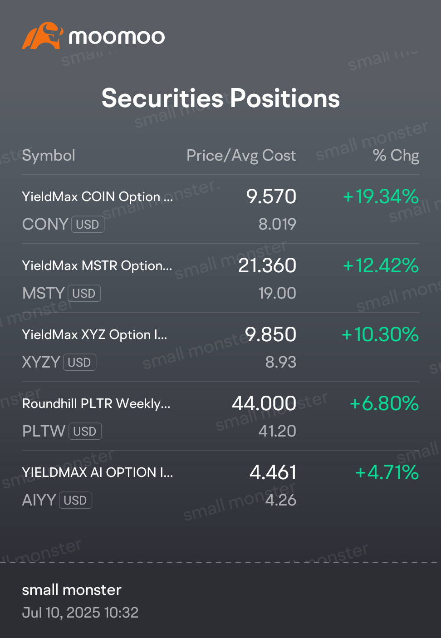Open the CONY ticker symbol
This screenshot has width=441, height=638.
pyautogui.click(x=45, y=224)
